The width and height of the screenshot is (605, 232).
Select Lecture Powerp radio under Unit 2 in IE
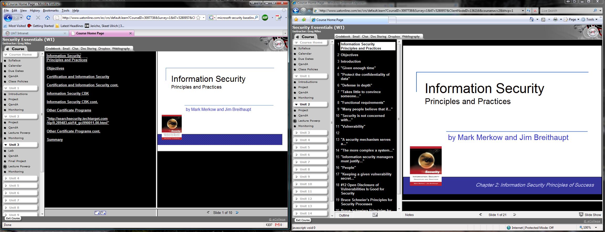pyautogui.click(x=295, y=121)
